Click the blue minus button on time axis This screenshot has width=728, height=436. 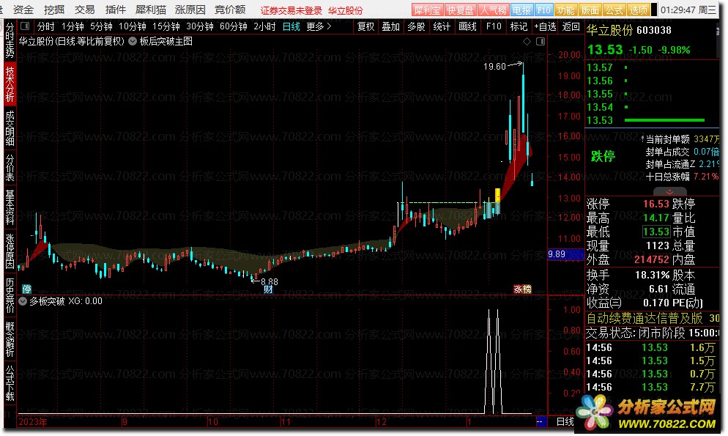tap(541, 421)
